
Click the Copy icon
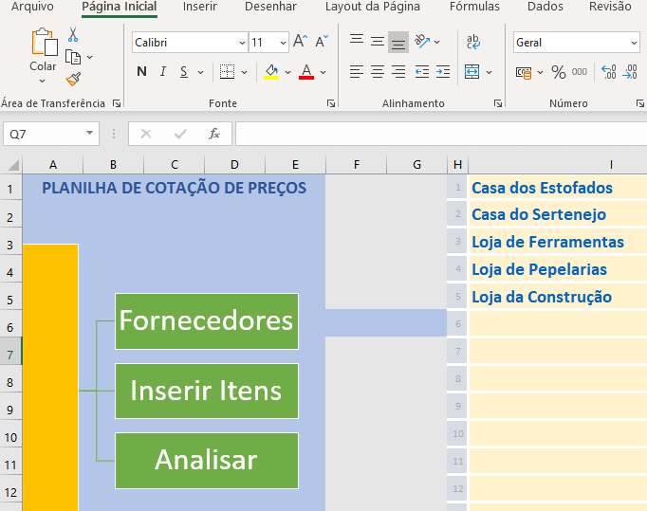pyautogui.click(x=73, y=57)
